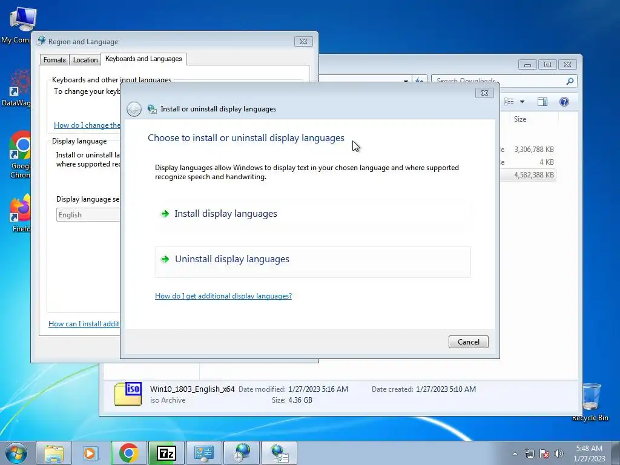
Task: Close the Install or uninstall display languages dialog
Action: tap(484, 93)
